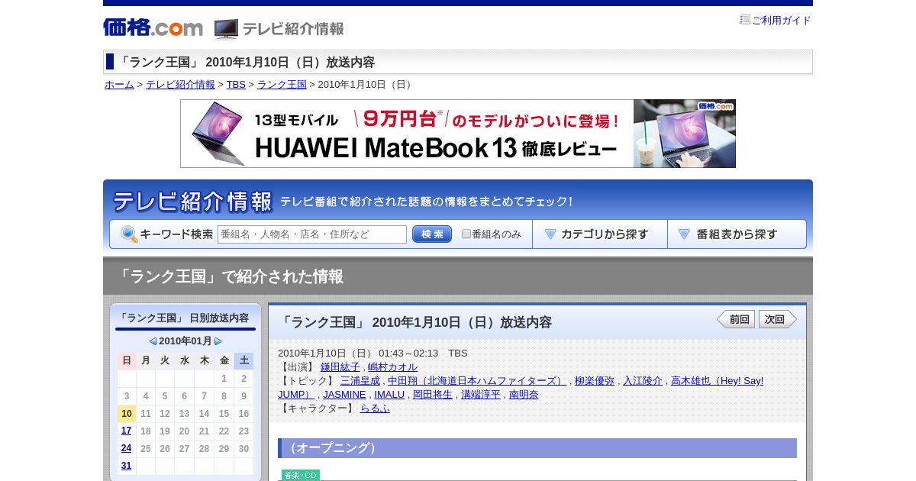916x481 pixels.
Task: Open topic link JASMINE
Action: pos(344,394)
